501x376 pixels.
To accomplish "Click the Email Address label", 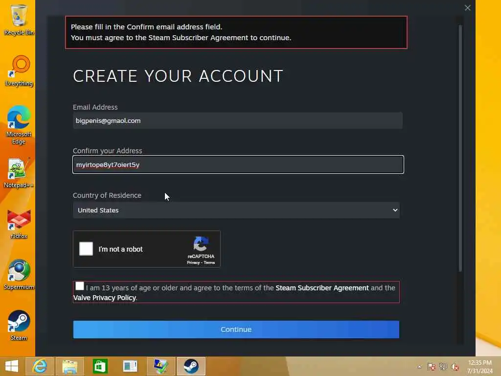I will pos(95,107).
